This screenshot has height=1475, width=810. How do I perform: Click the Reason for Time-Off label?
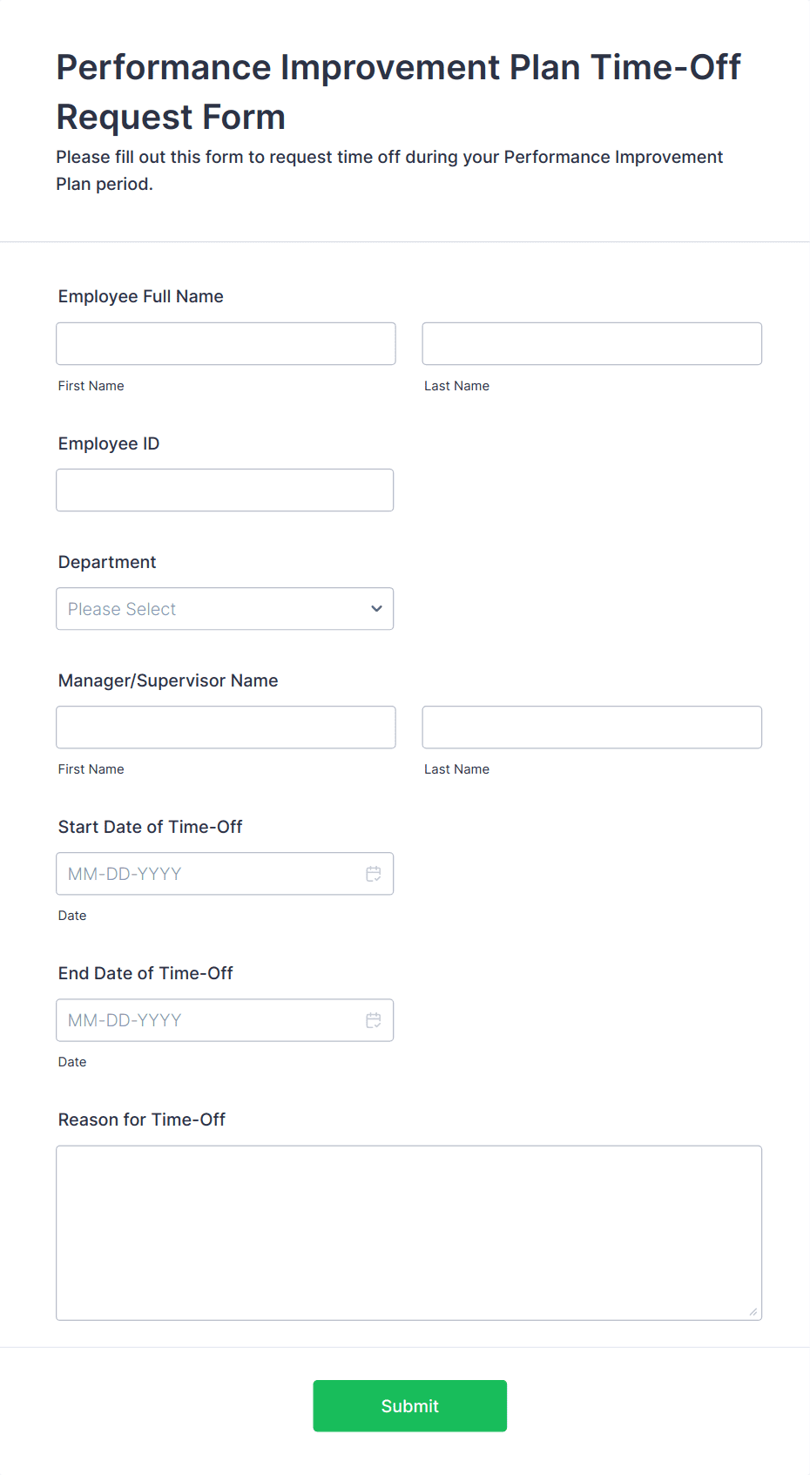[x=142, y=1120]
